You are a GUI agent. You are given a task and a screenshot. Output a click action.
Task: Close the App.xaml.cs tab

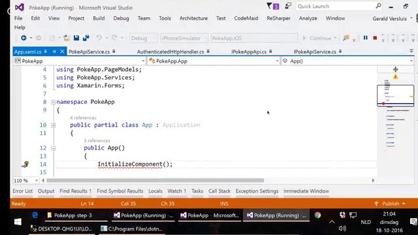pos(62,52)
